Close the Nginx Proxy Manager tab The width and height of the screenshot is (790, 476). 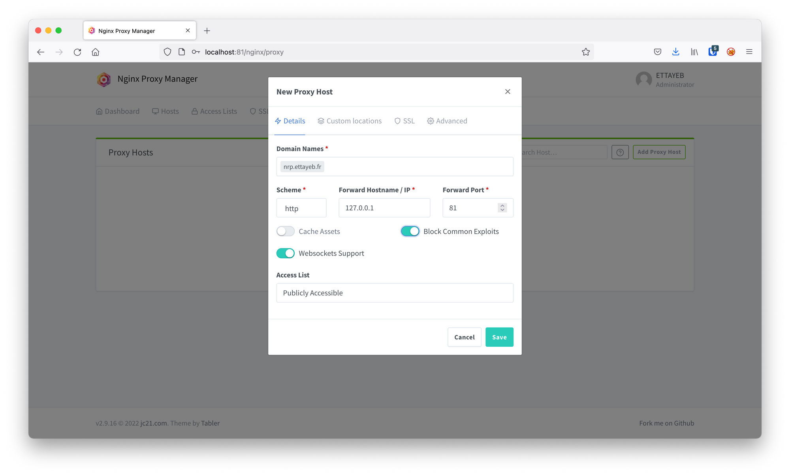[x=188, y=30]
